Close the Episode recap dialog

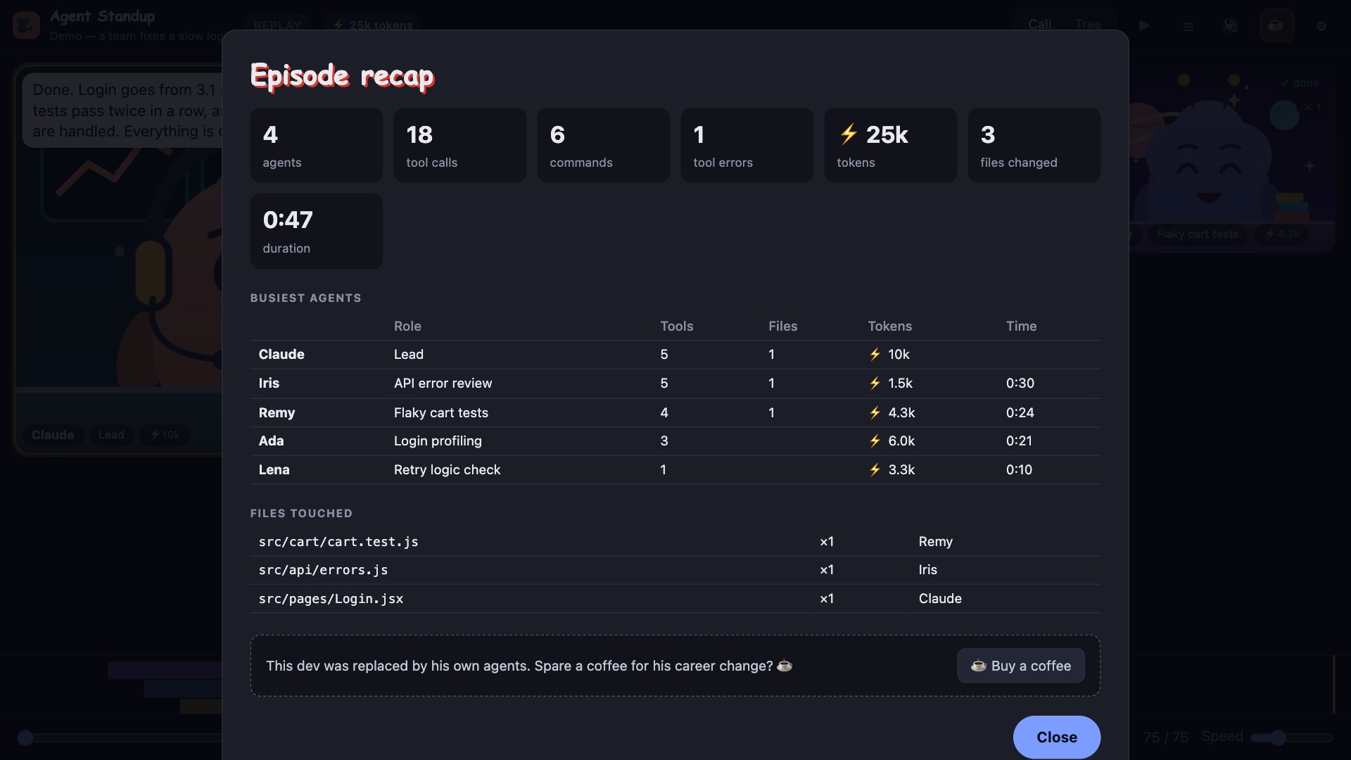click(1057, 737)
